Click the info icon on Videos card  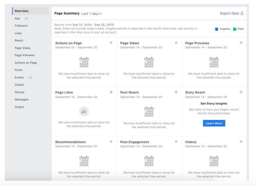click(x=241, y=141)
